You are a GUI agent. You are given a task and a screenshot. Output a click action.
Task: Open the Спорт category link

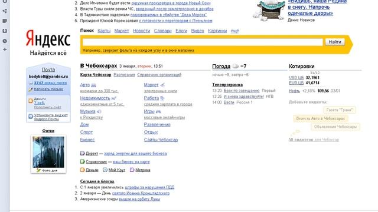click(x=86, y=132)
